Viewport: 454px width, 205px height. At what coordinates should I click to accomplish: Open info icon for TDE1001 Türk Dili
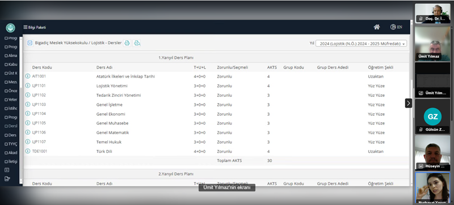tap(28, 151)
